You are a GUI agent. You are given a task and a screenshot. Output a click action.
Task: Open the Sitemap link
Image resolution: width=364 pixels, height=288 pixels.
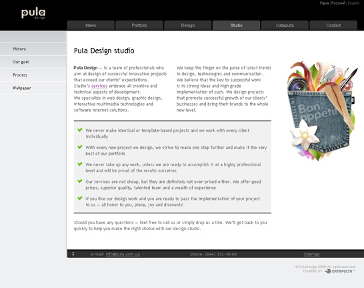[311, 254]
